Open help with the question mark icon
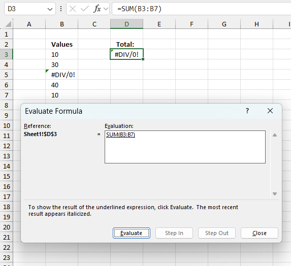 click(x=247, y=111)
